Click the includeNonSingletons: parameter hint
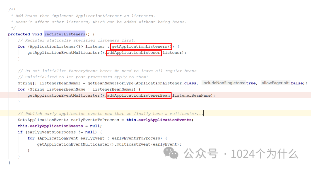 point(223,83)
